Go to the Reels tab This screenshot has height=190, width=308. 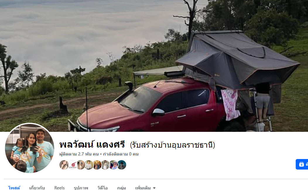tap(59, 188)
